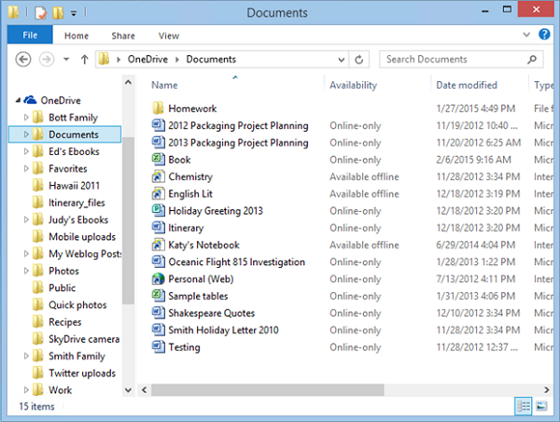Open the File menu tab
Image resolution: width=560 pixels, height=422 pixels.
point(30,35)
